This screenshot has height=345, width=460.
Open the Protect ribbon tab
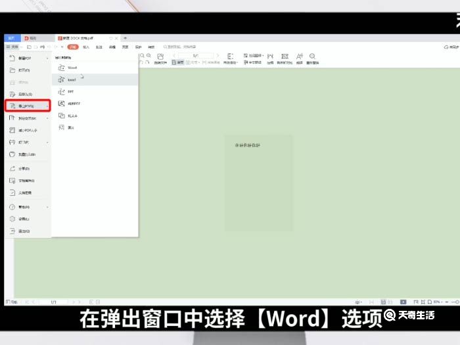(x=138, y=47)
